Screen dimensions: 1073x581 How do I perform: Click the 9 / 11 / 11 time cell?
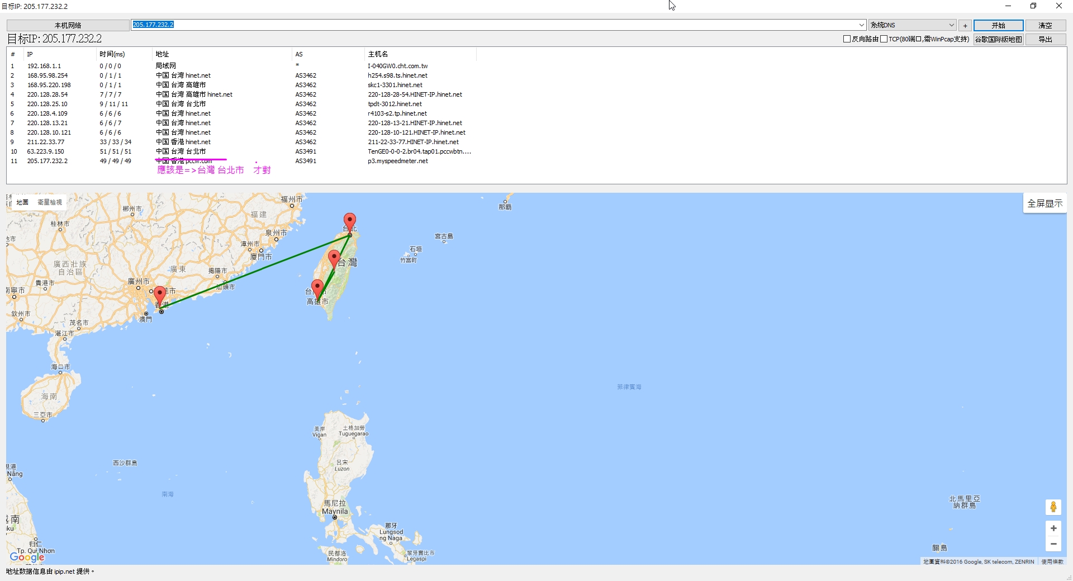pyautogui.click(x=114, y=104)
